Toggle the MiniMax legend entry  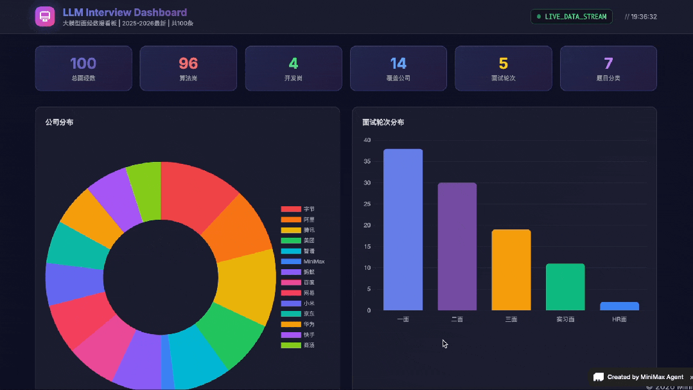point(303,261)
